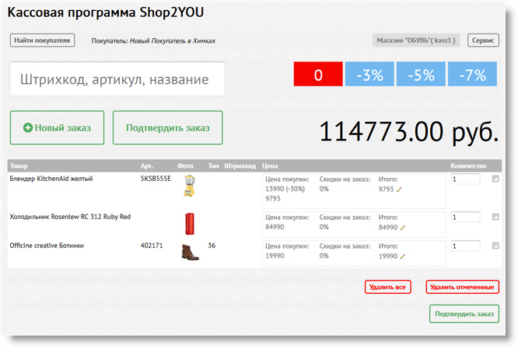Select the red 0 discount tile
This screenshot has width=518, height=348.
coord(318,75)
